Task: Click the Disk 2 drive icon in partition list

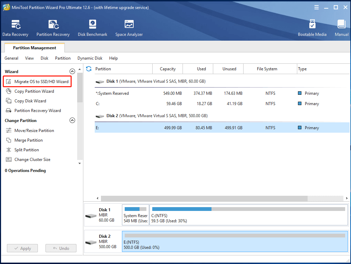Action: pyautogui.click(x=100, y=116)
